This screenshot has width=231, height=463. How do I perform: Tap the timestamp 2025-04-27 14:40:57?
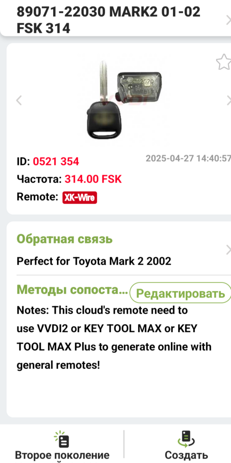[188, 159]
